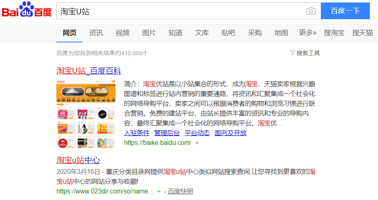The width and height of the screenshot is (378, 200).
Task: Expand arrow next to baike.baidu.com URL
Action: tap(197, 143)
